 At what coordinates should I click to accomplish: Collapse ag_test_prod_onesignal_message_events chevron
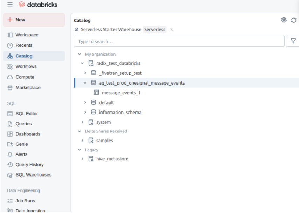pos(85,83)
